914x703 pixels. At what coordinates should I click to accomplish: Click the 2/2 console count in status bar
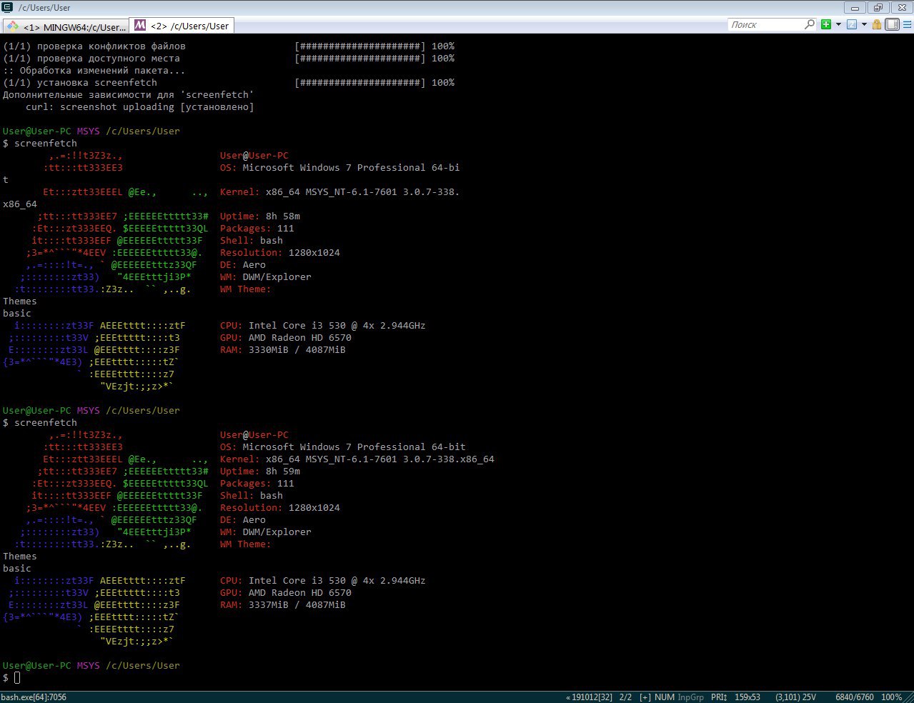coord(625,697)
